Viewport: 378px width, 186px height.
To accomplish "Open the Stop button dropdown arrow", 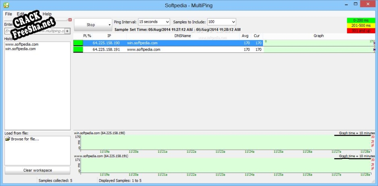I will tap(109, 25).
